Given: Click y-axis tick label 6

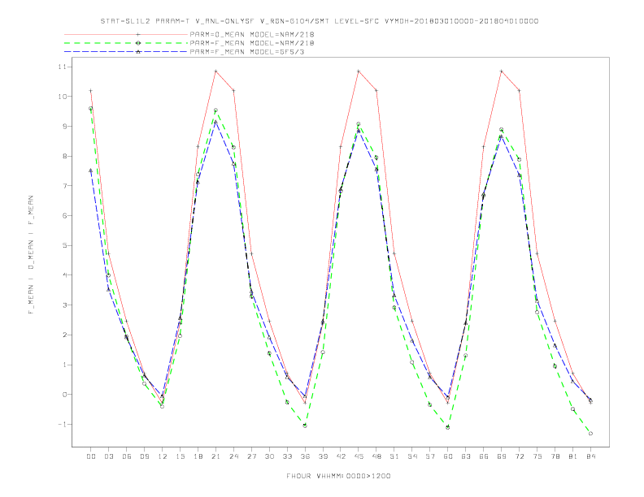Looking at the screenshot, I should [x=65, y=216].
